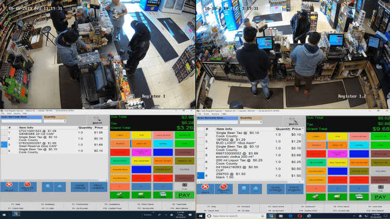
Task: Move selection up with arrow in Station 03
Action: [x=256, y=189]
